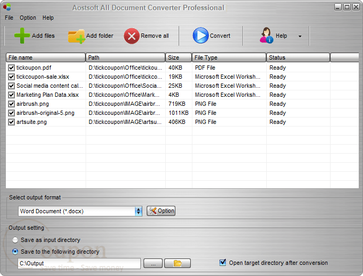
Task: Click the Aostsoft application logo icon
Action: (7, 7)
